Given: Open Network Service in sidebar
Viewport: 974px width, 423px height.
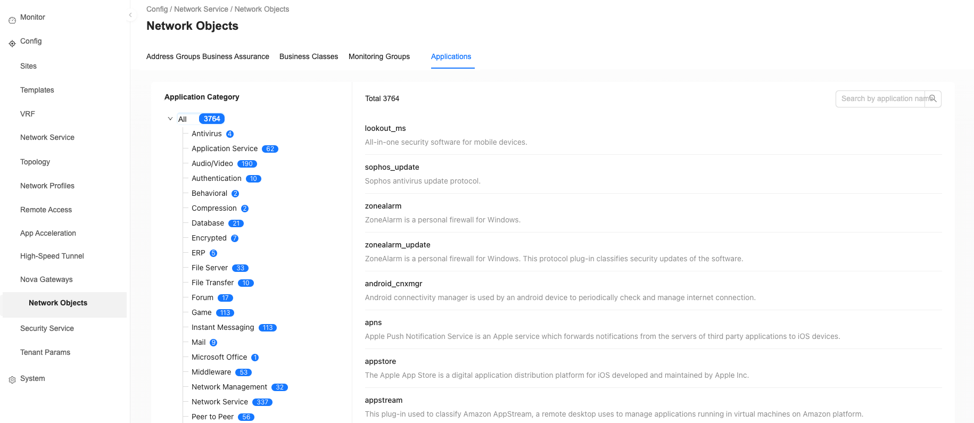Looking at the screenshot, I should [47, 137].
